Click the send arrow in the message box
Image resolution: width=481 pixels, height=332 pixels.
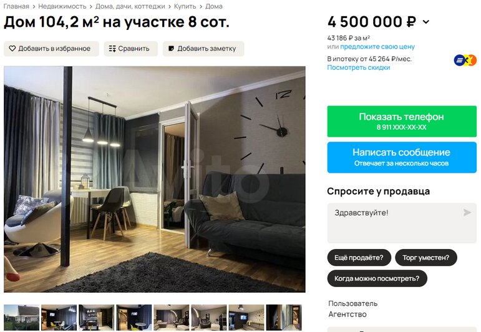coord(467,212)
